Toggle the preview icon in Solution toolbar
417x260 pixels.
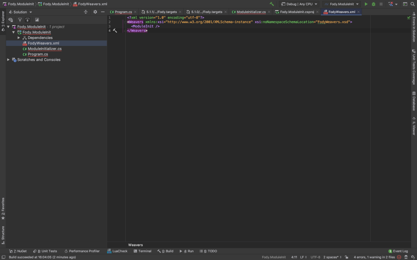[37, 19]
